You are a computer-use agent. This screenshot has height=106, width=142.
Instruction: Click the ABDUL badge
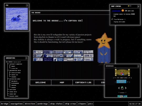coord(88,55)
